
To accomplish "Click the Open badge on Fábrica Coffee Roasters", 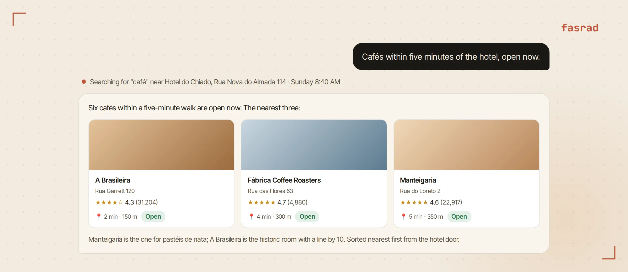I will coord(307,217).
